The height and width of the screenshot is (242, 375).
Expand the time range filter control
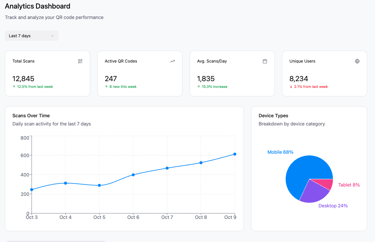tap(31, 35)
